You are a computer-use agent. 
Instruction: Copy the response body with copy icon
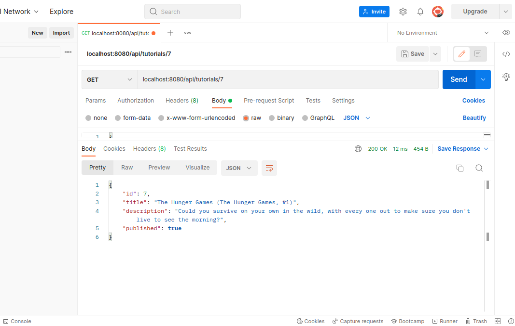pyautogui.click(x=460, y=168)
